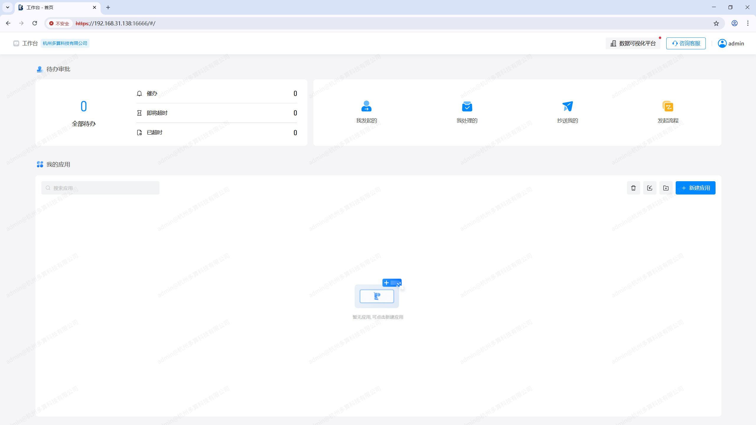The width and height of the screenshot is (756, 425).
Task: Open the recycle bin trash icon
Action: click(633, 188)
